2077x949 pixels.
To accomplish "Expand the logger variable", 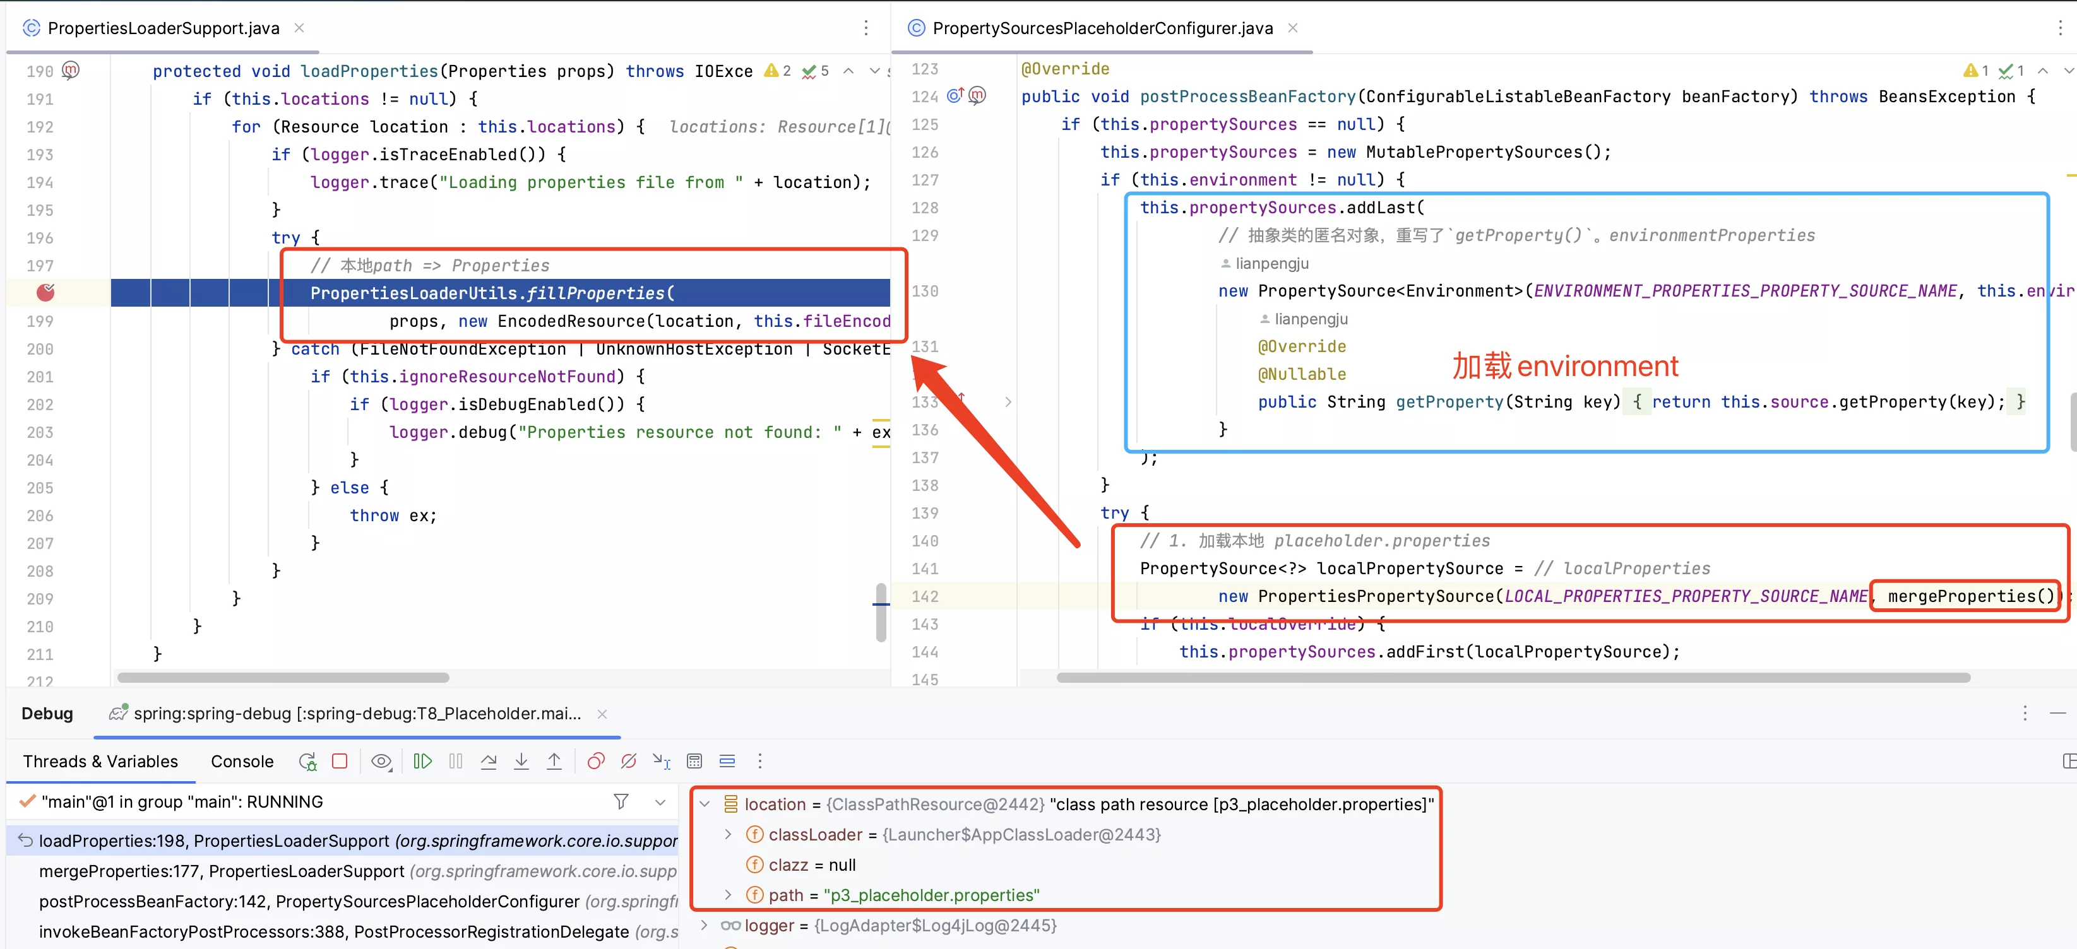I will 705,926.
